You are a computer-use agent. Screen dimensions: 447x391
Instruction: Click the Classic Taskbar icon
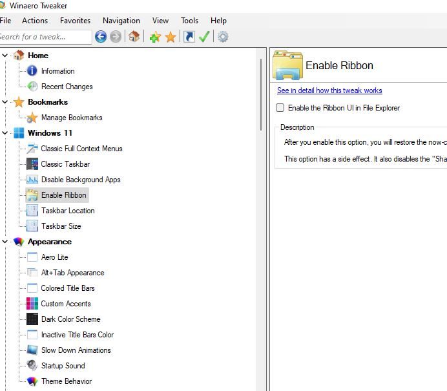click(32, 164)
